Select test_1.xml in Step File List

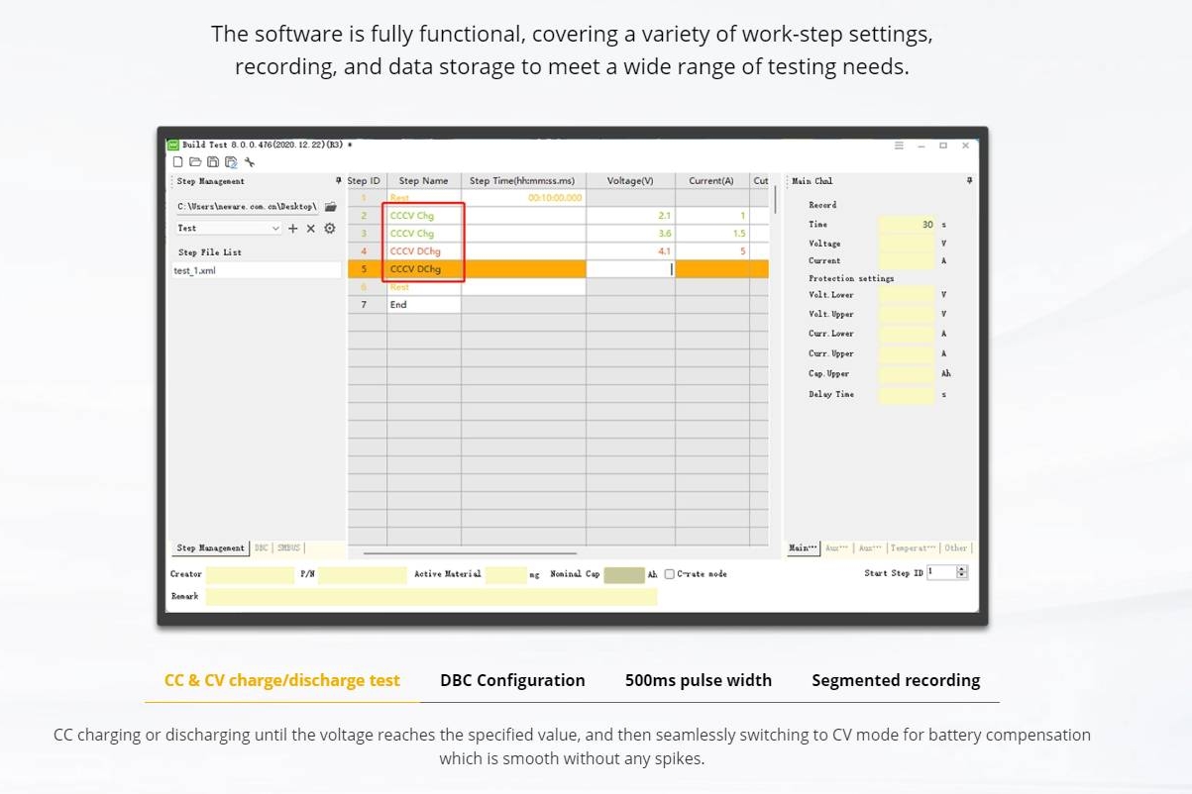coord(195,270)
